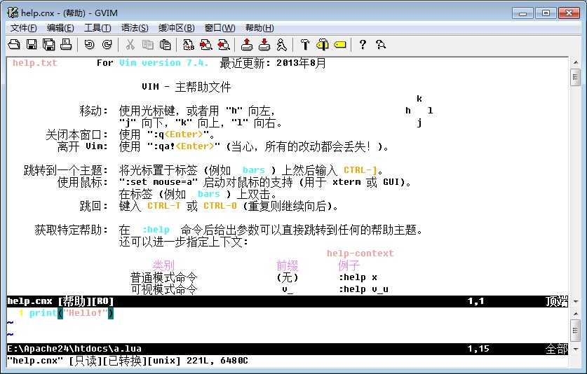Close the GVIM window

(x=569, y=13)
